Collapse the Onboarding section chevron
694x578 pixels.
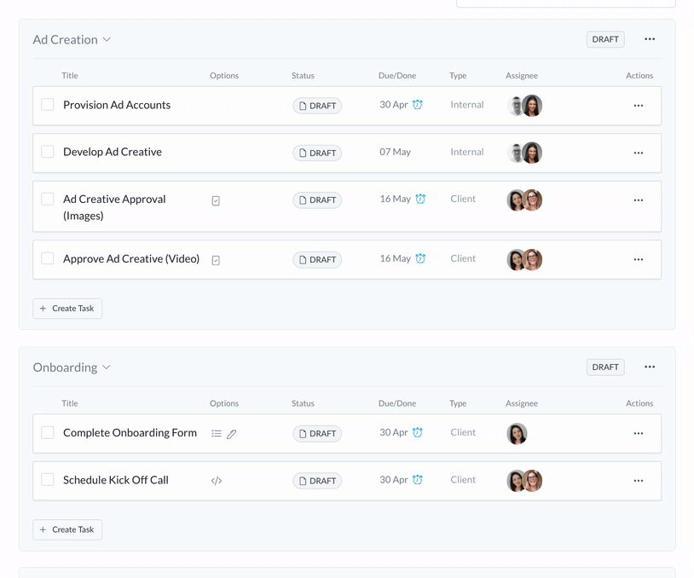(x=107, y=367)
